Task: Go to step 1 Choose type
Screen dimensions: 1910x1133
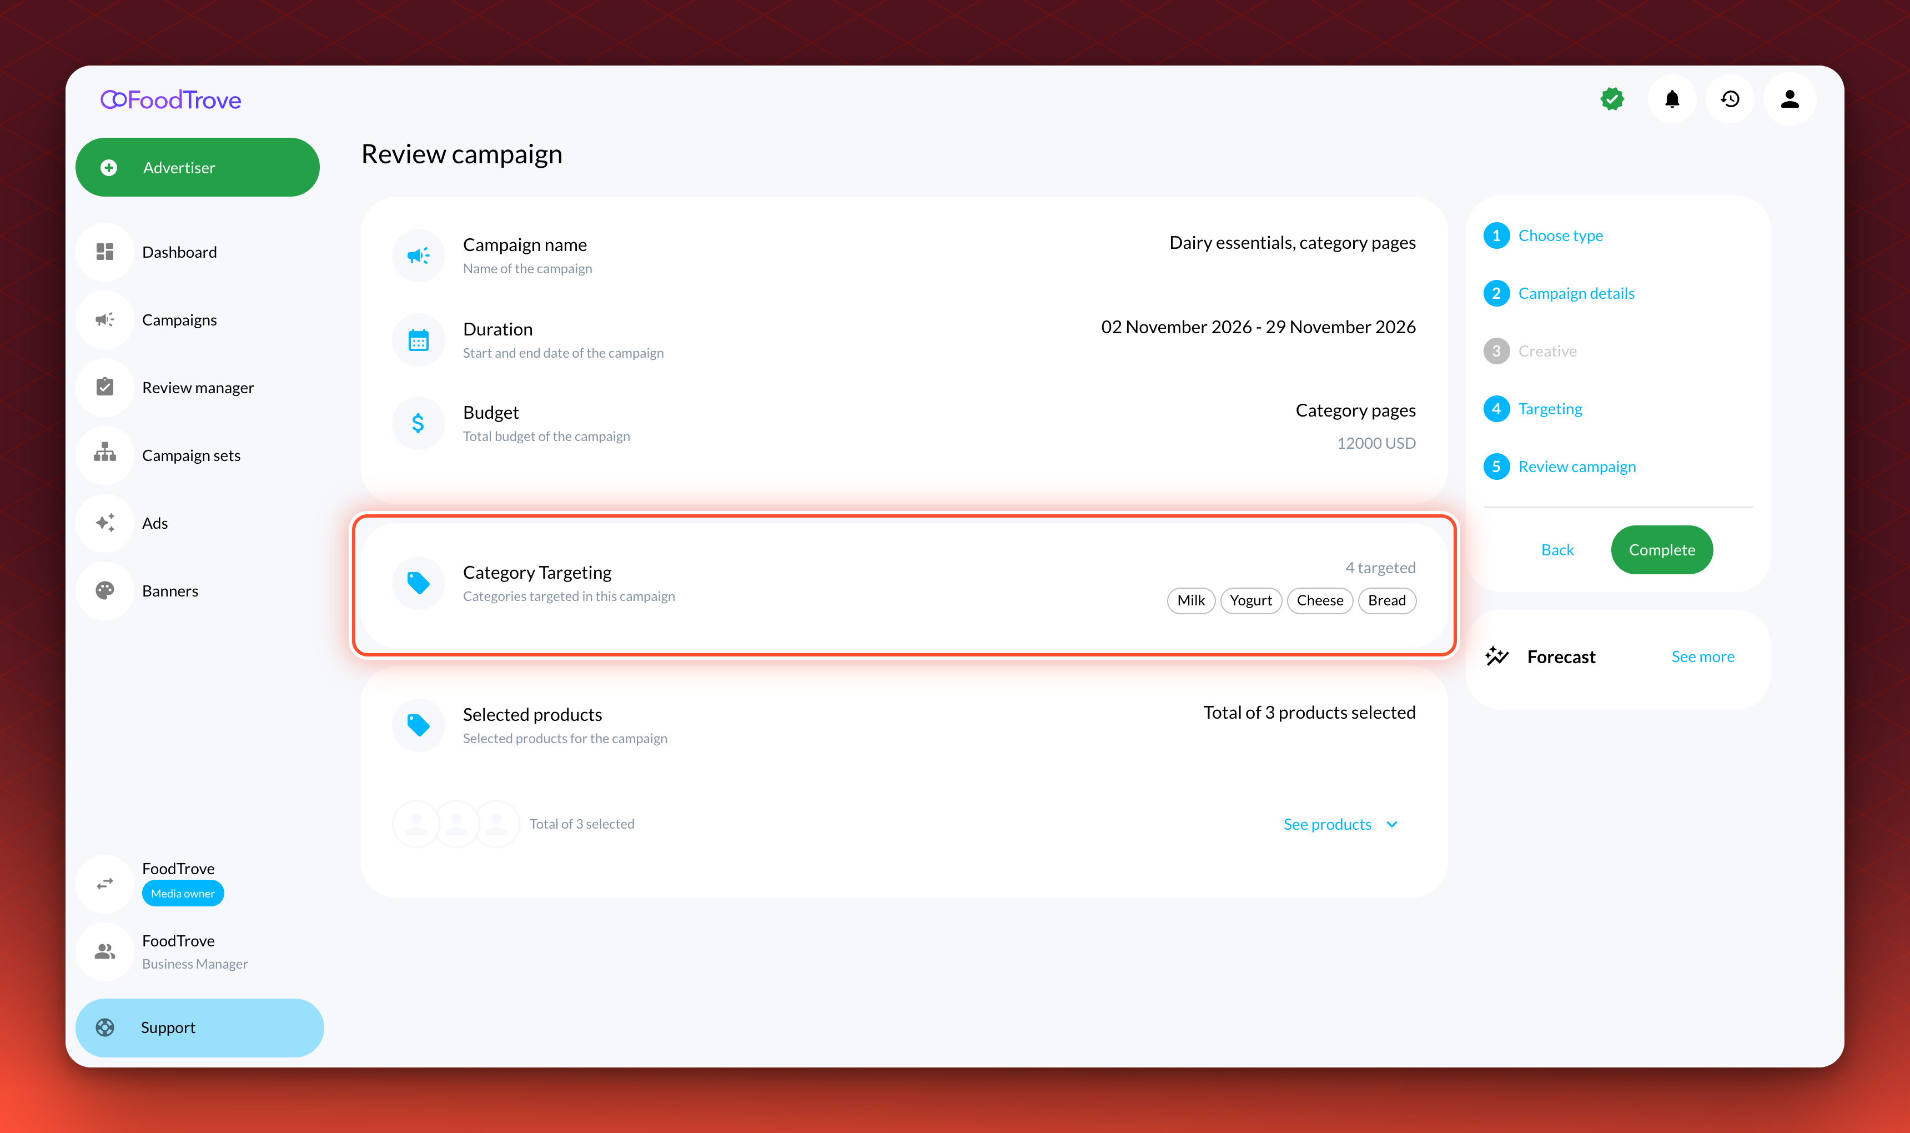Action: coord(1543,236)
